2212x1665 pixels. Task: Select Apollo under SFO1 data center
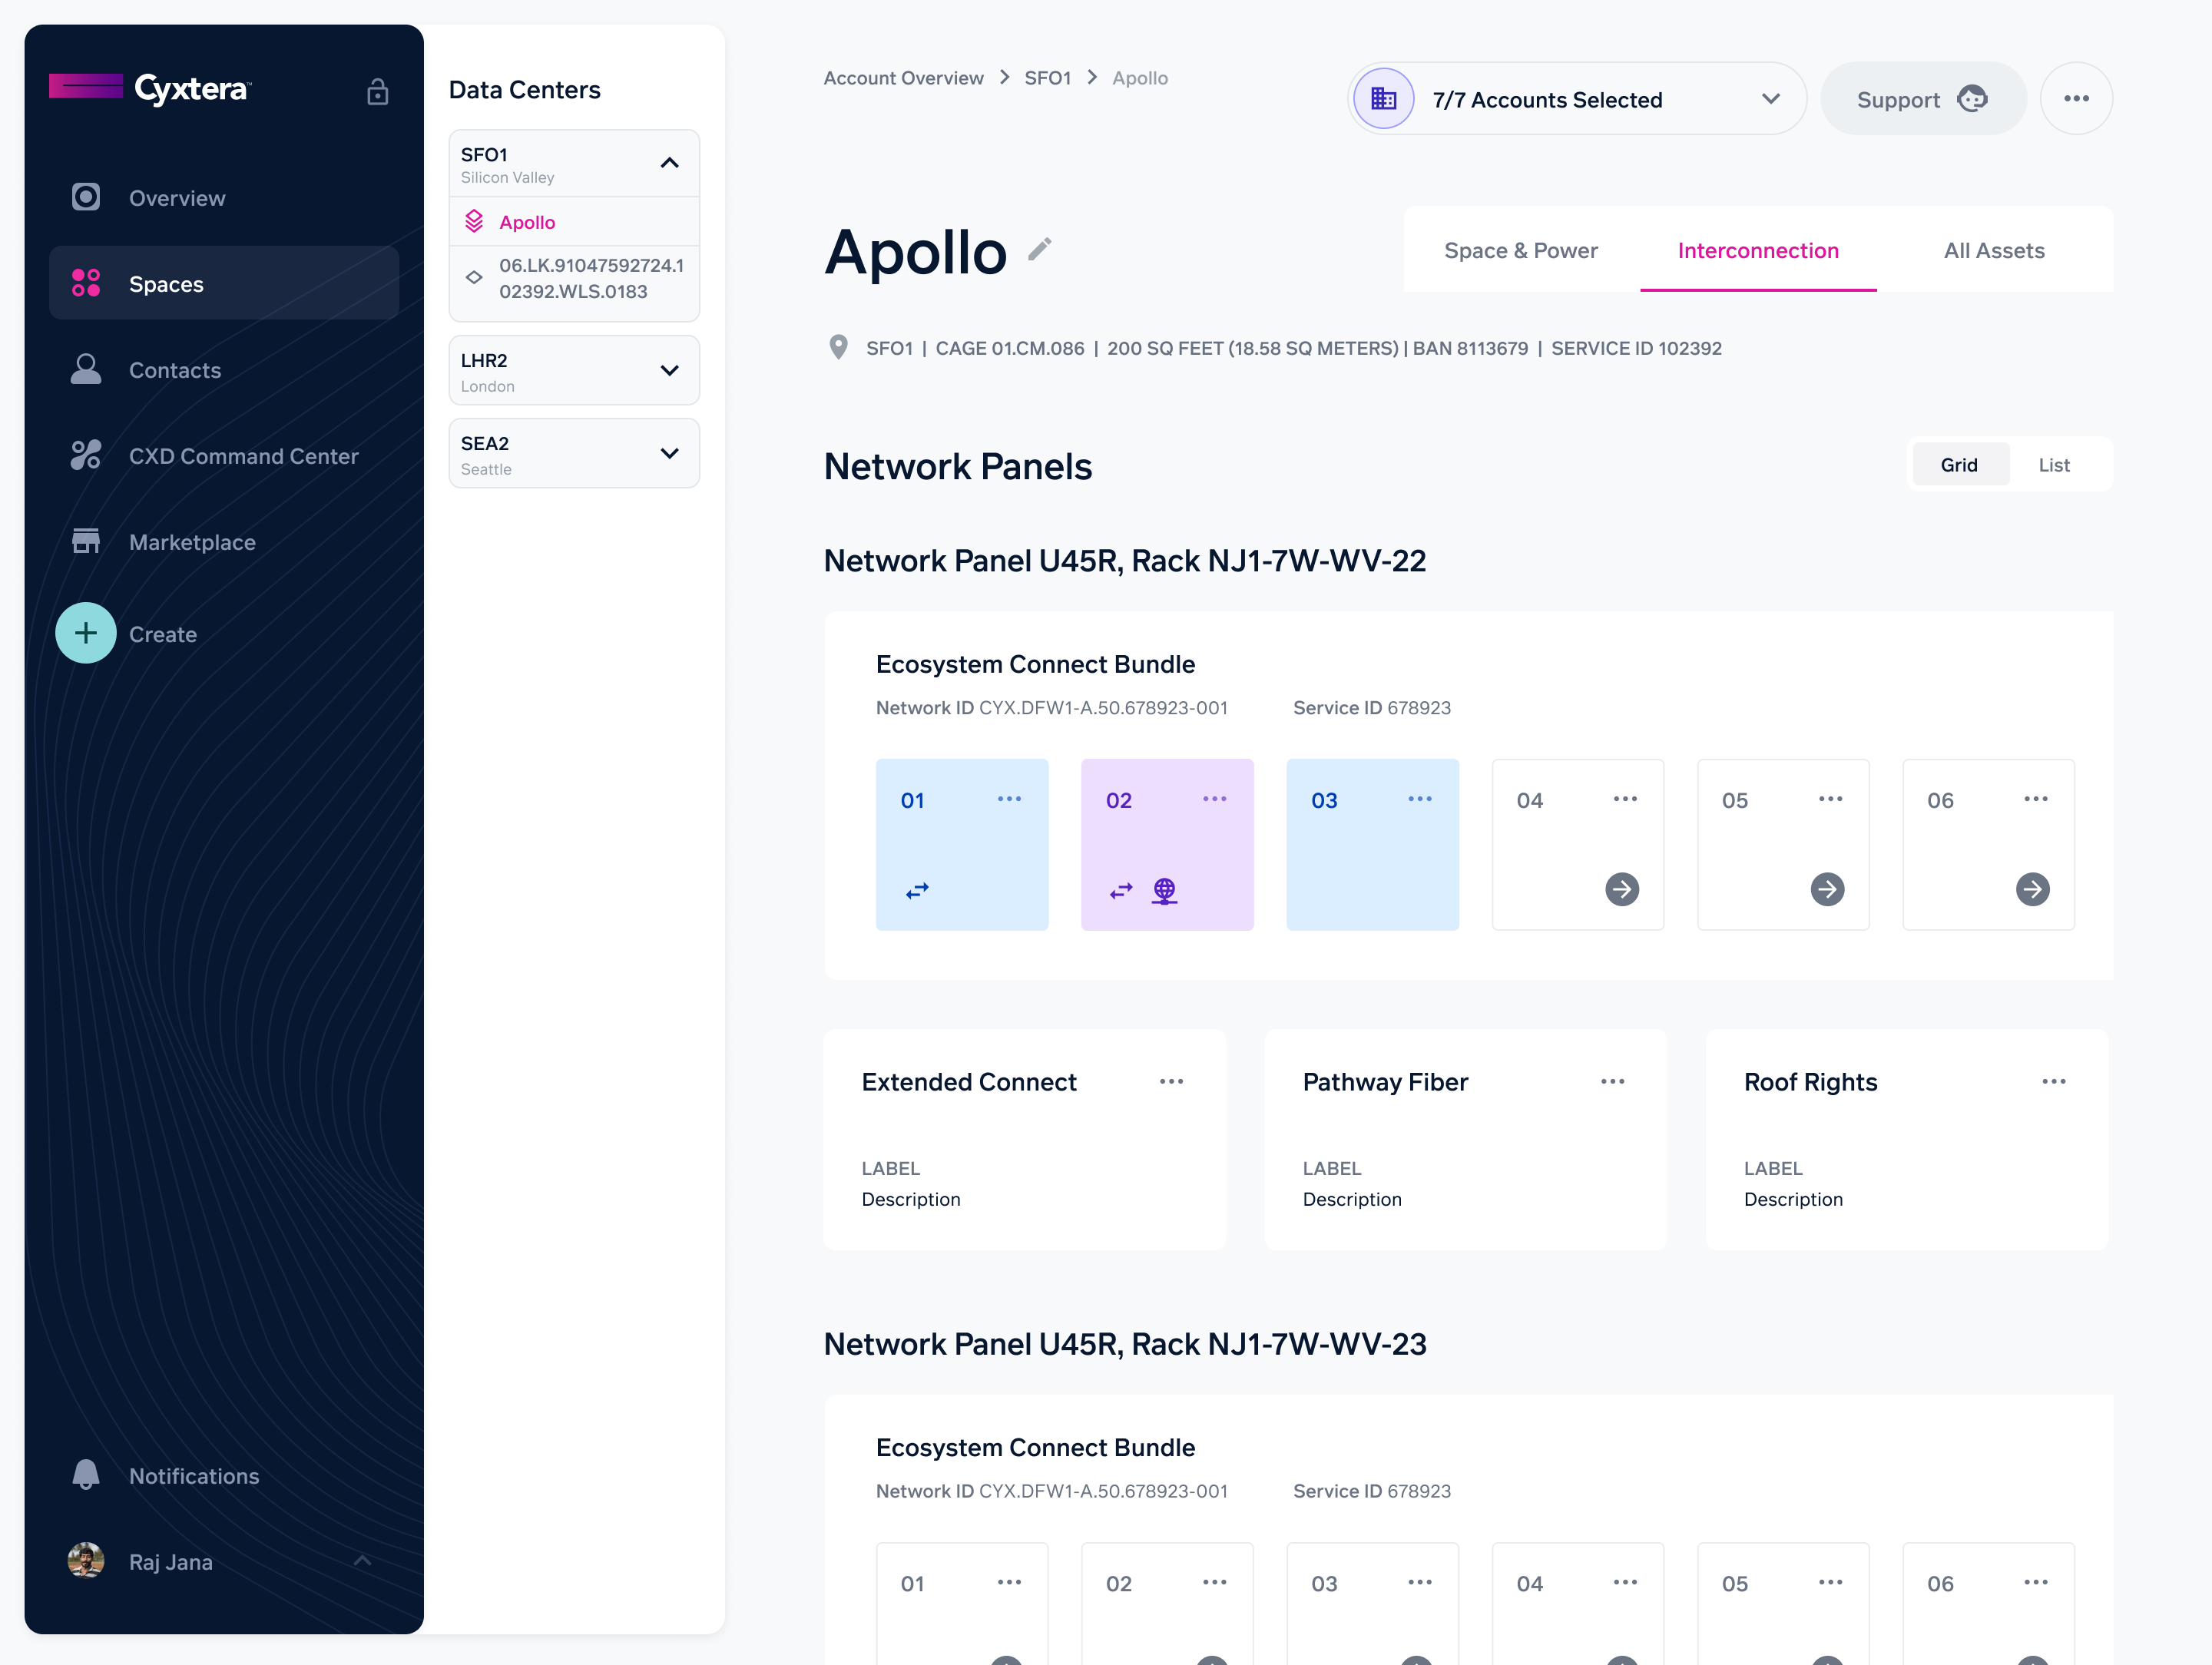574,221
